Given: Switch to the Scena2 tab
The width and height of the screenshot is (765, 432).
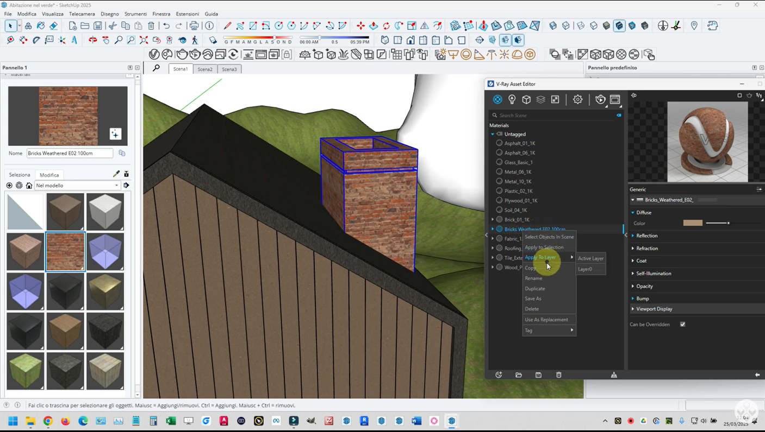Looking at the screenshot, I should pos(205,69).
